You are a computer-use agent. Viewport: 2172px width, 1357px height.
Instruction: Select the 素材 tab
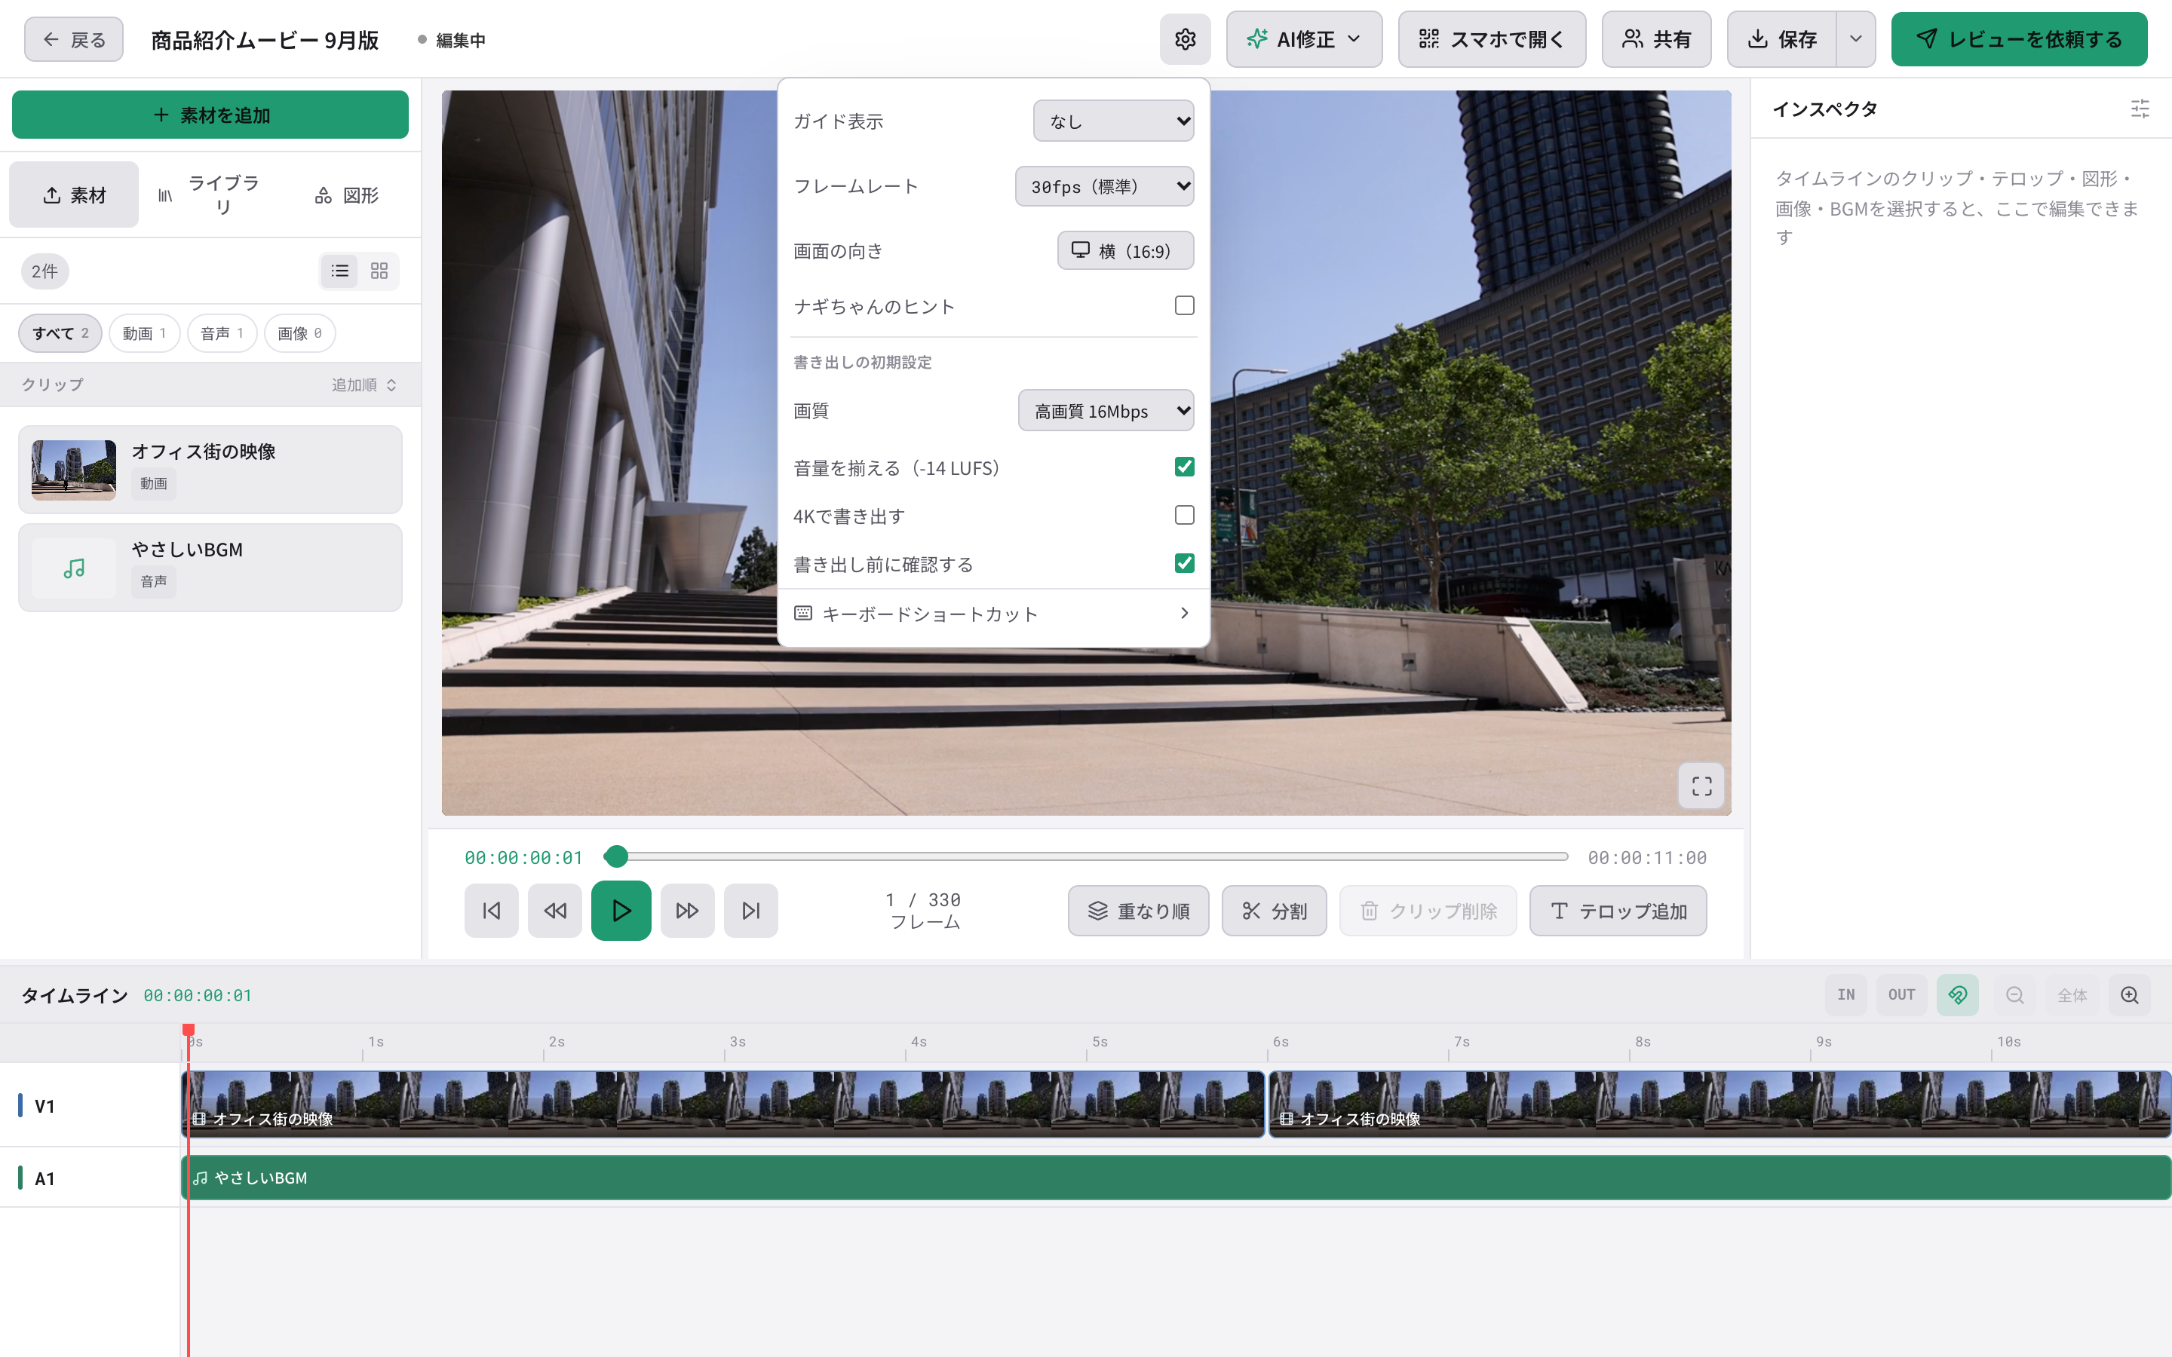coord(75,195)
